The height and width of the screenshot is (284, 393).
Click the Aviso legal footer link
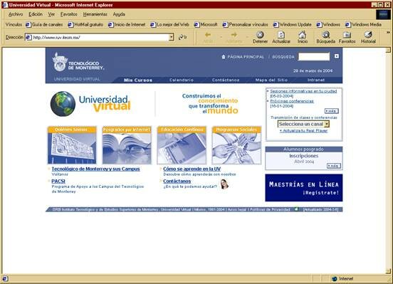tap(237, 209)
